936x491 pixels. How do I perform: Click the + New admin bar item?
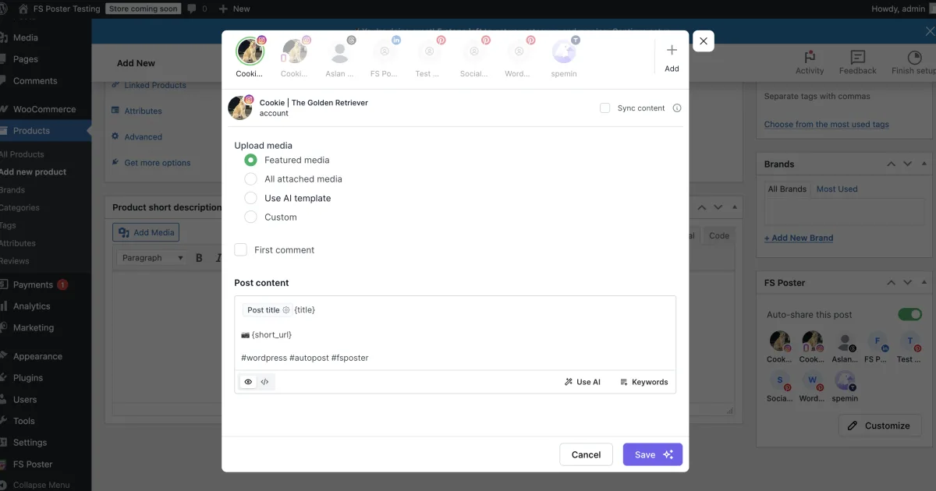(x=234, y=9)
